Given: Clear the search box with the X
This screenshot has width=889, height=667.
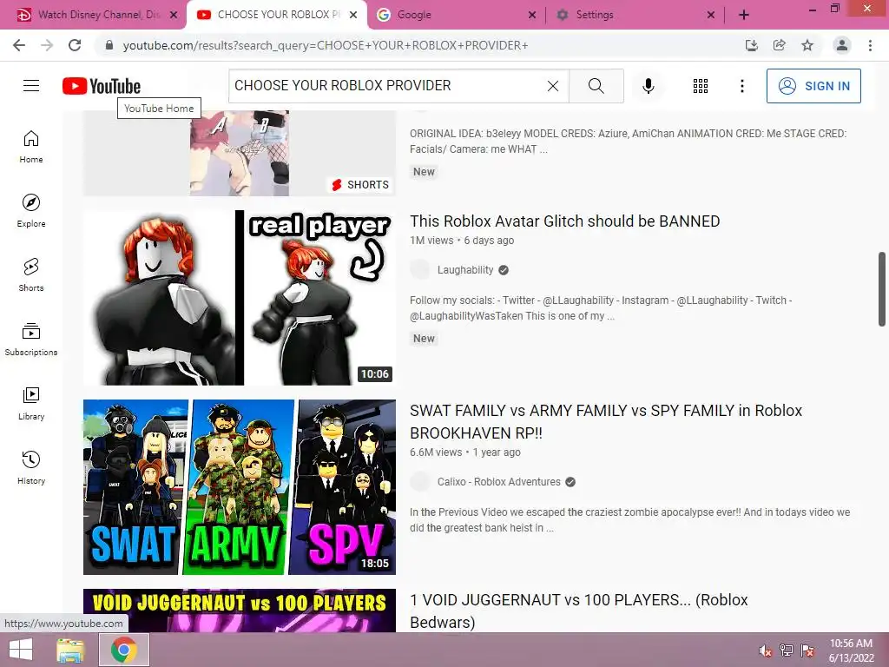Looking at the screenshot, I should [553, 86].
